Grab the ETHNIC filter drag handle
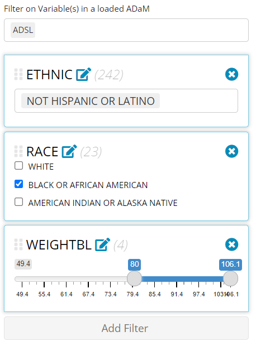 18,74
